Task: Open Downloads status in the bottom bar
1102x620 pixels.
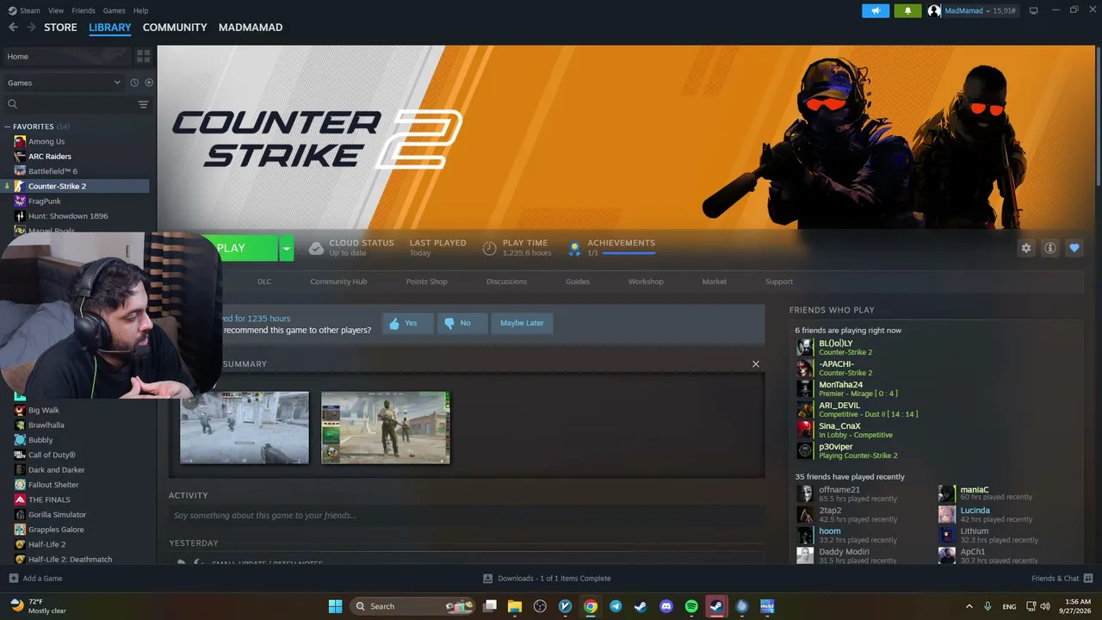Action: pos(547,579)
